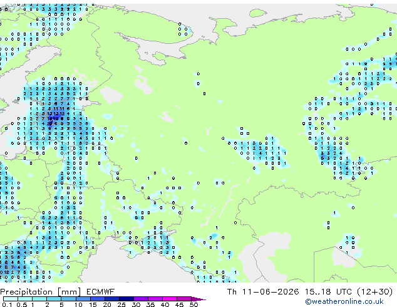The height and width of the screenshot is (307, 397).
Task: Click the legend value "35"
Action: click(150, 304)
